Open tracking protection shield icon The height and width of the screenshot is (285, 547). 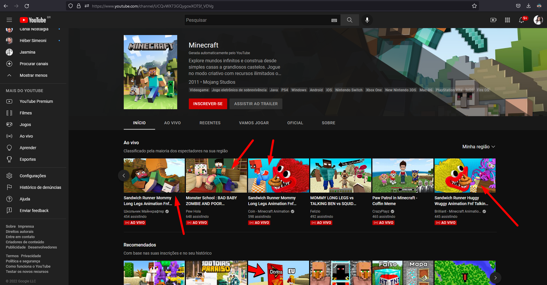(x=71, y=6)
